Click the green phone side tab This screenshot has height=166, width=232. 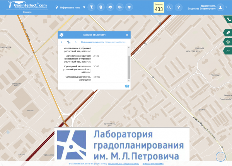click(x=229, y=19)
